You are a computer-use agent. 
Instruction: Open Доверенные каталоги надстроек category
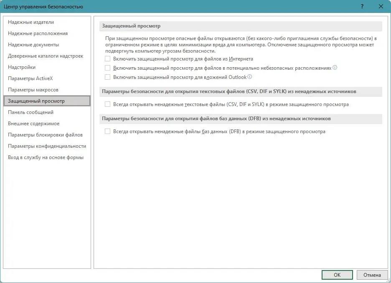coord(46,56)
